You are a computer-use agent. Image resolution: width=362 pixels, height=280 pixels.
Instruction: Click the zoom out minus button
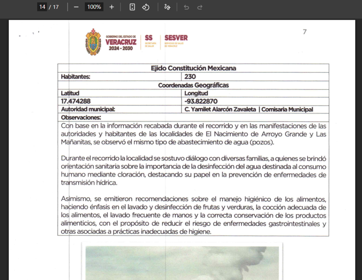click(76, 7)
